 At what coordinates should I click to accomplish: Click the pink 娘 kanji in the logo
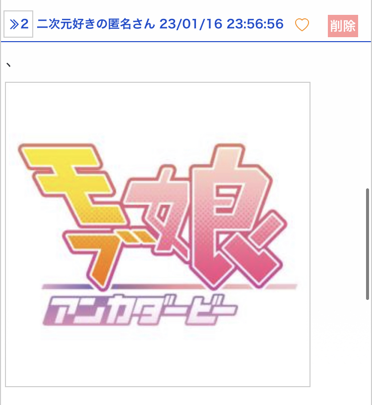[x=205, y=216]
